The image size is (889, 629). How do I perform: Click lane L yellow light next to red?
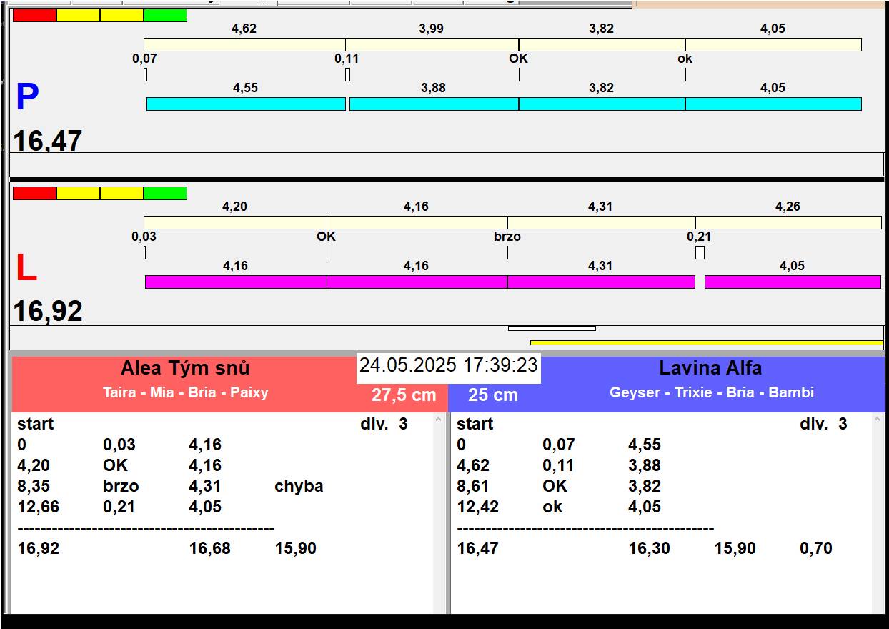click(78, 193)
